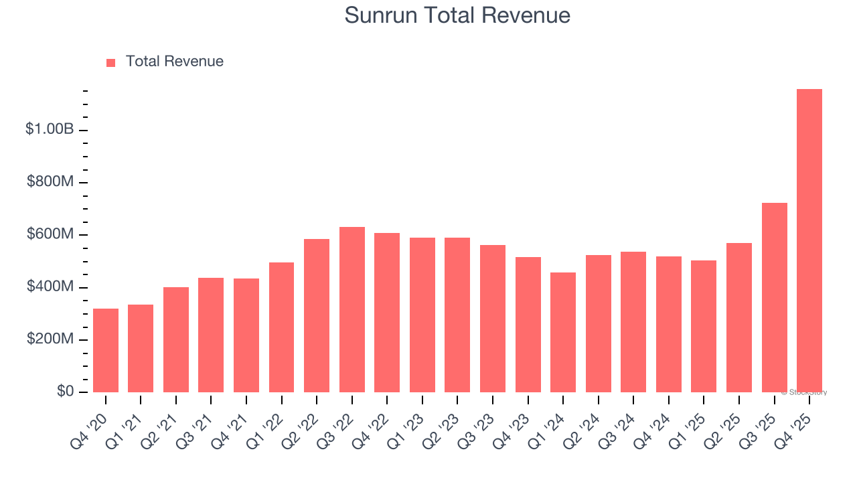Select the Q1 '21 revenue bar
This screenshot has height=482, width=857.
coord(141,348)
